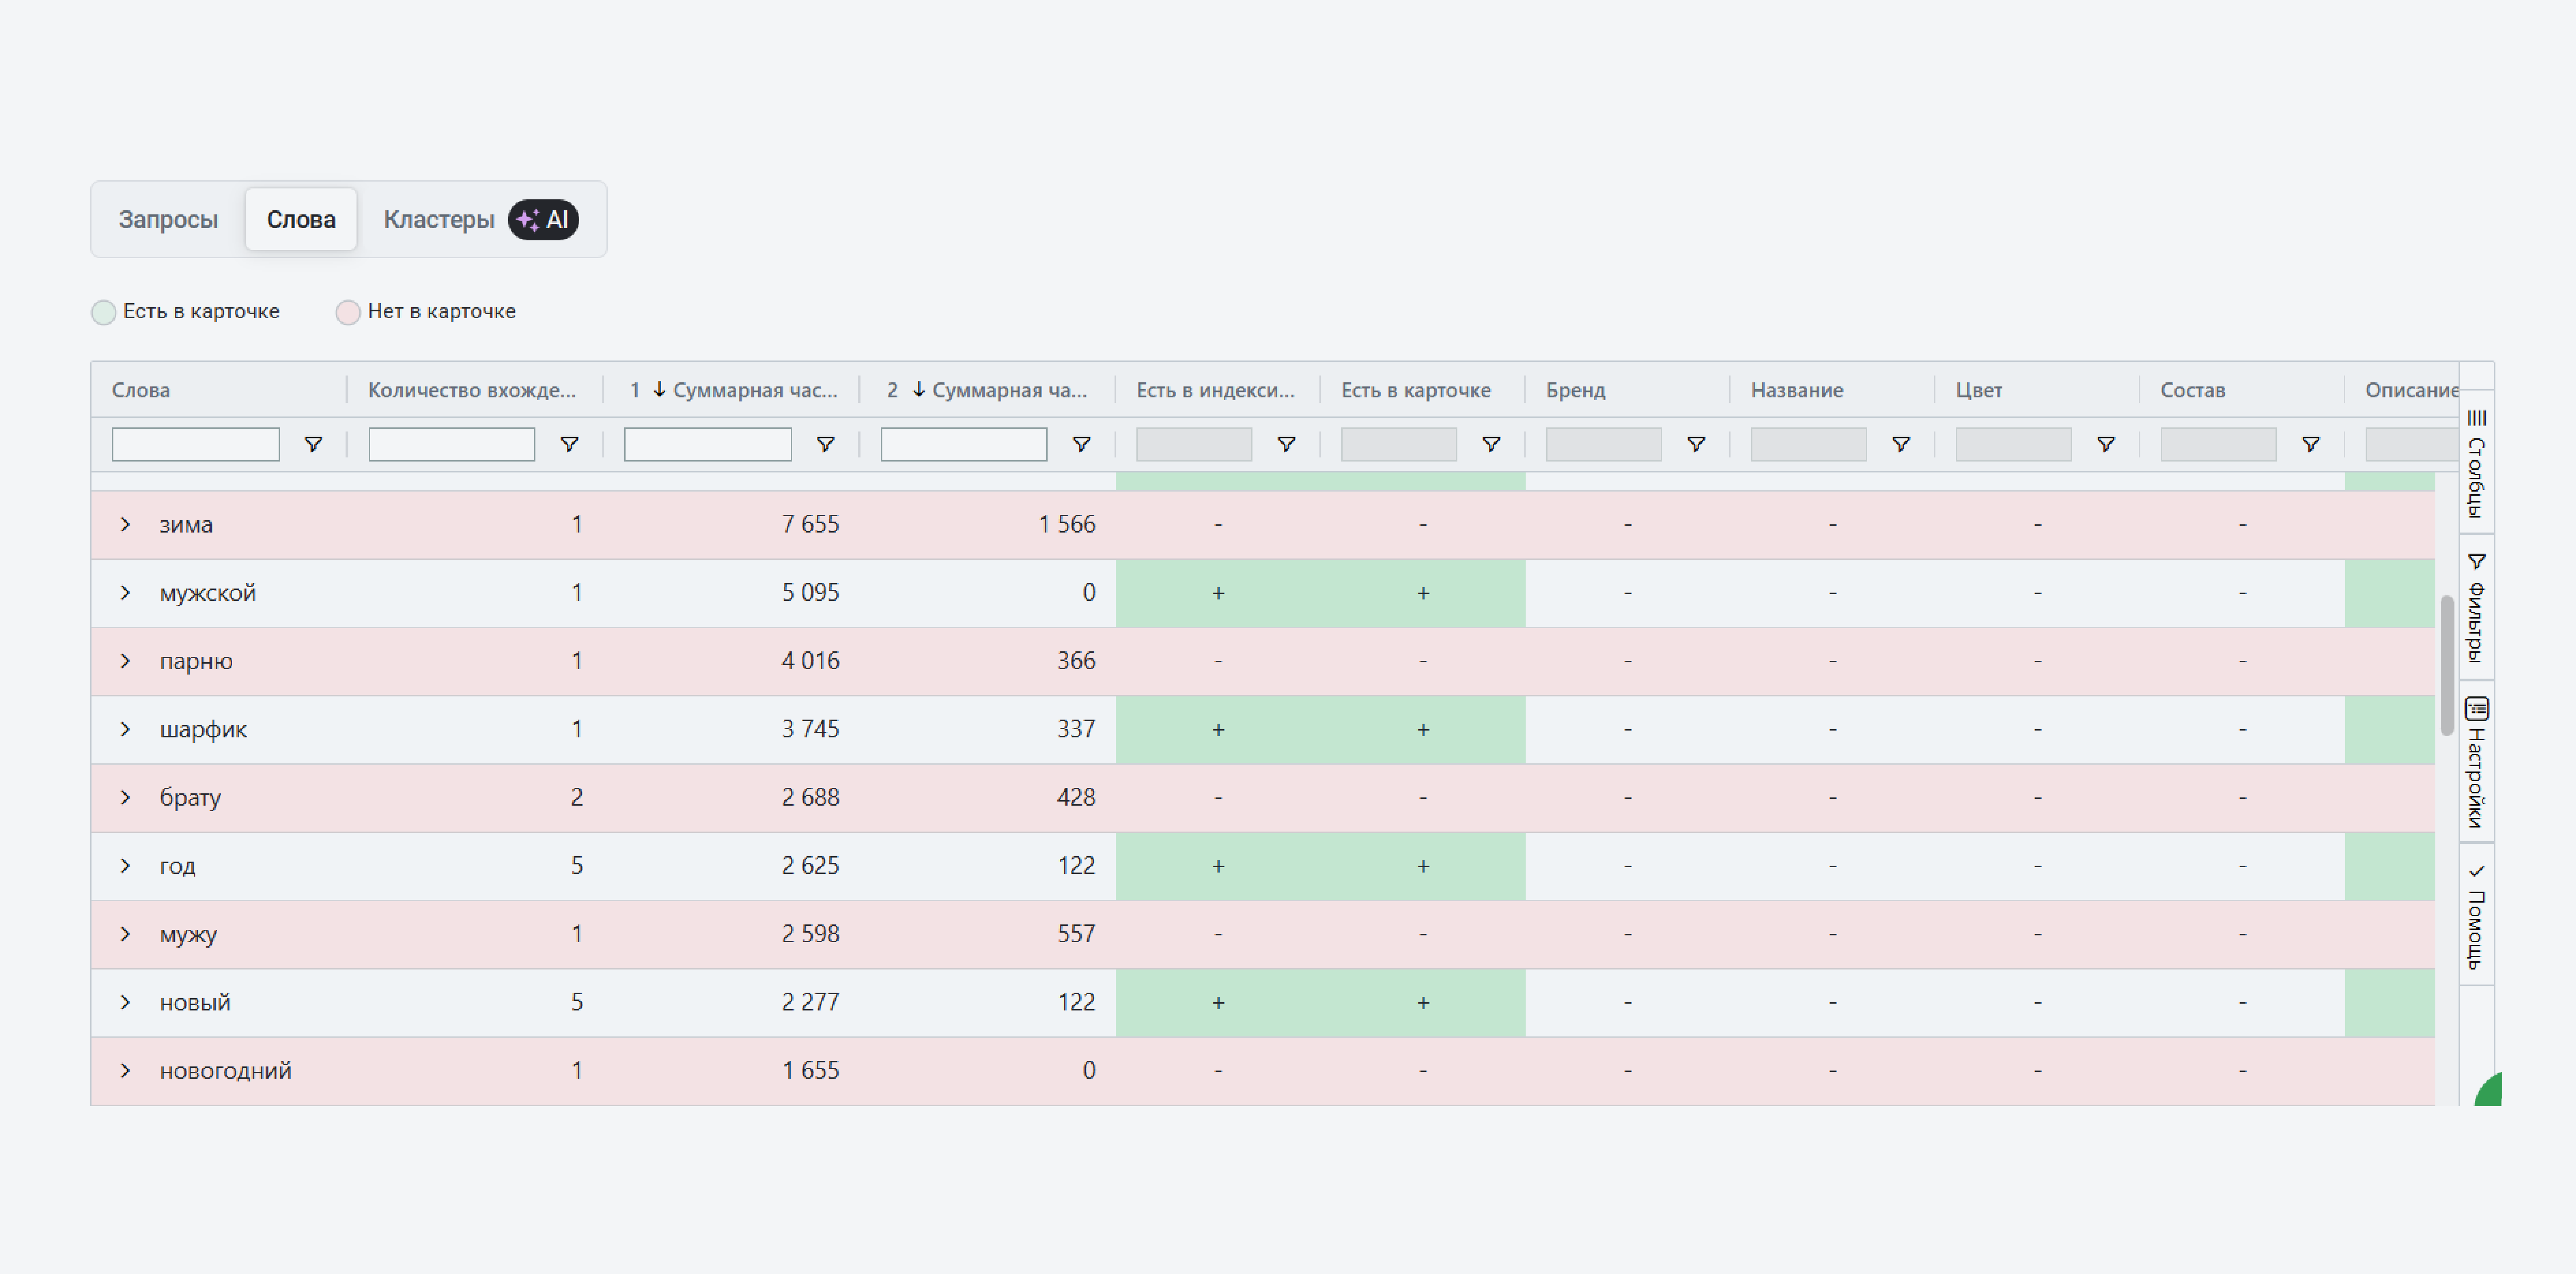This screenshot has height=1274, width=2576.
Task: Expand the шарфик row
Action: click(x=125, y=729)
